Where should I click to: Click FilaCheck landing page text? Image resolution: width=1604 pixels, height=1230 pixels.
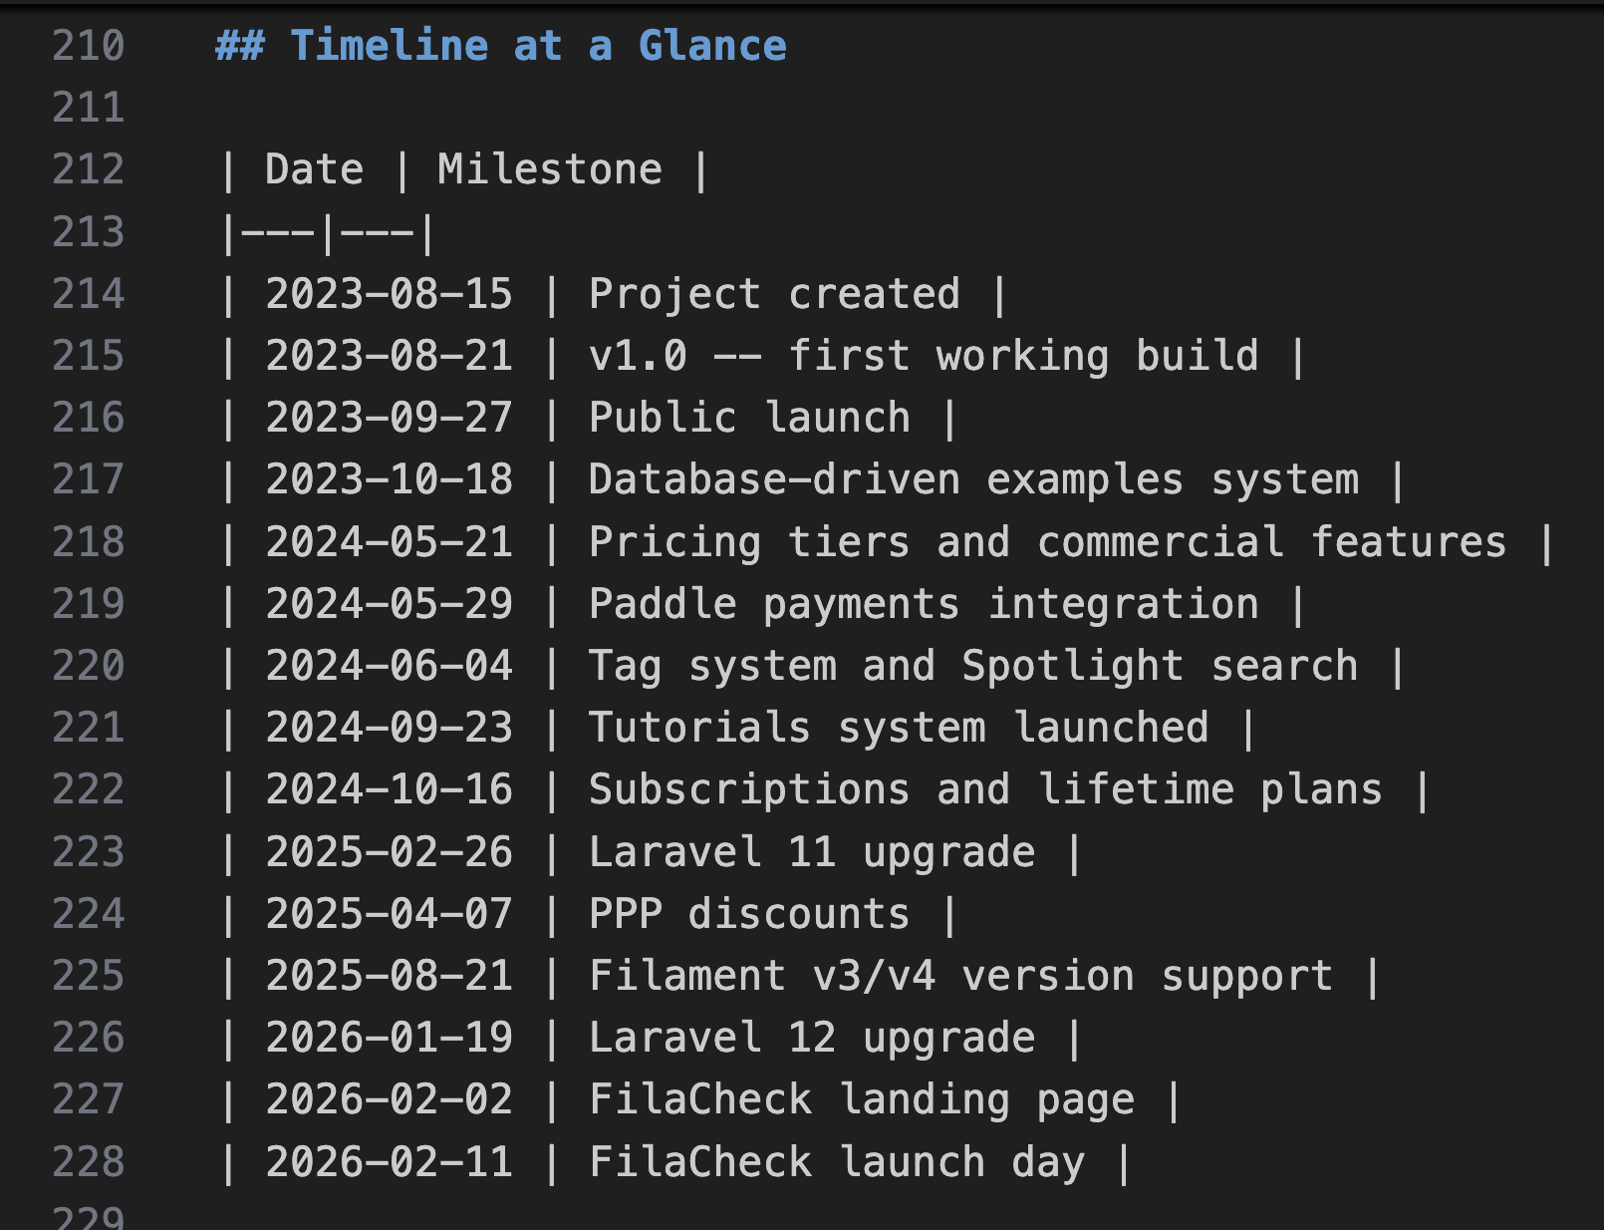[862, 1099]
